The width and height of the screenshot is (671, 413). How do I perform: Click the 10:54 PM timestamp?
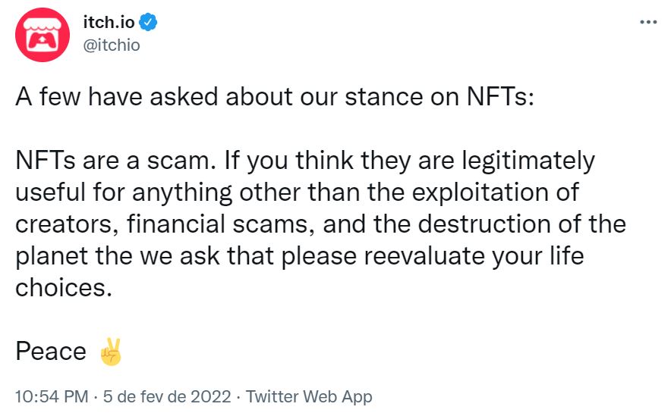pyautogui.click(x=52, y=397)
